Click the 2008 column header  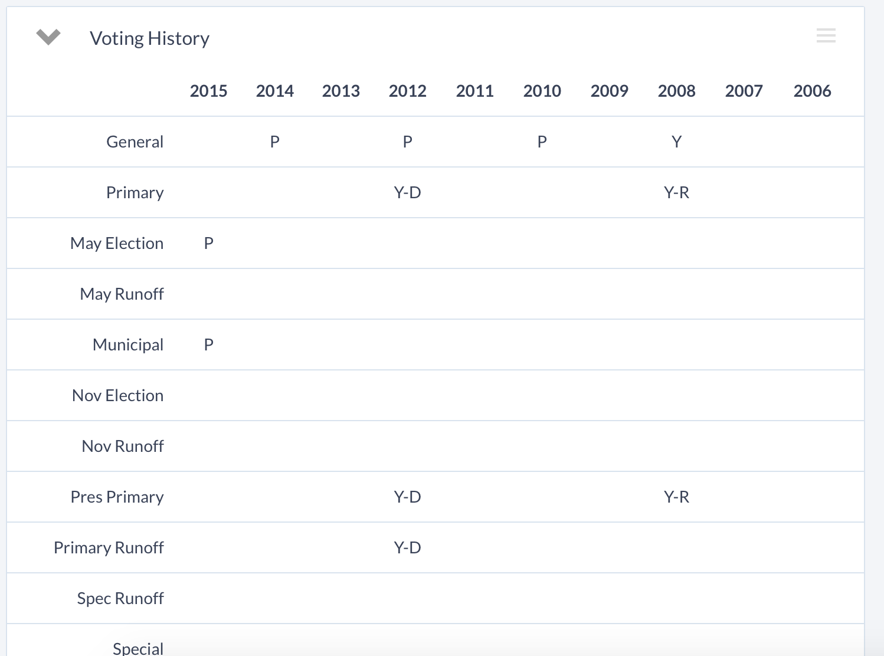coord(676,91)
